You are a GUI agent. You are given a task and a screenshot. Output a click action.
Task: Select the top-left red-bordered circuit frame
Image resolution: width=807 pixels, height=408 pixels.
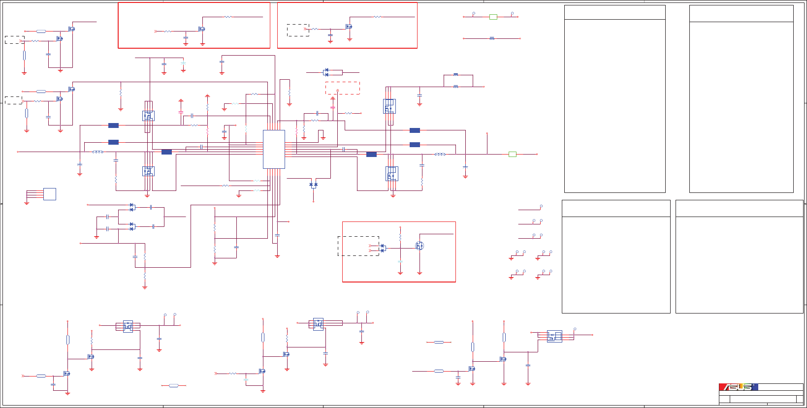tap(194, 25)
